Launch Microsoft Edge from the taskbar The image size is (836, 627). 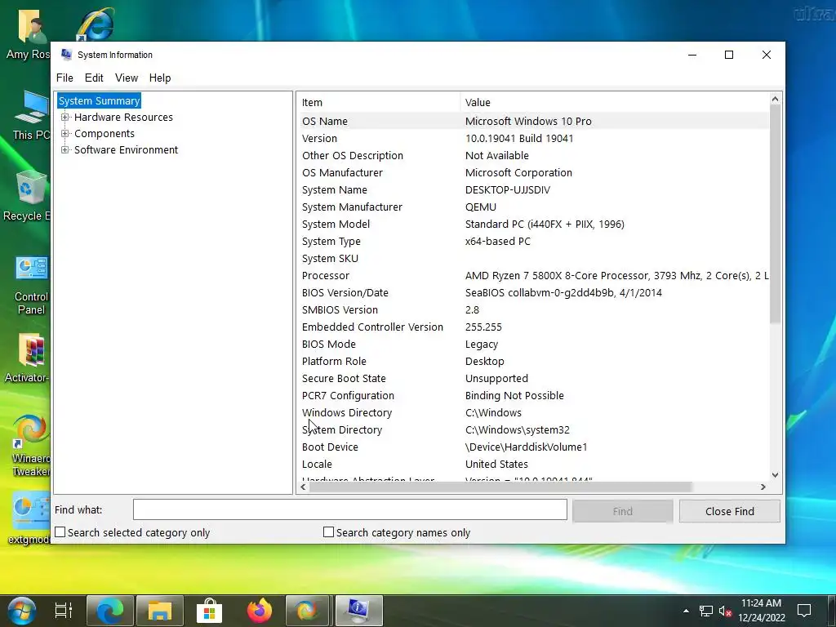coord(110,611)
